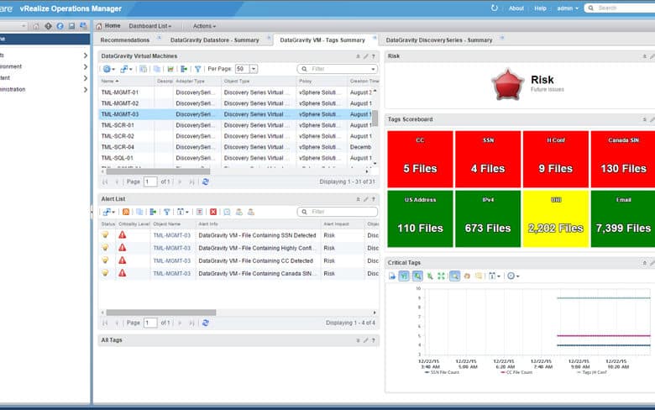Switch to the Recommendations tab
The width and height of the screenshot is (655, 410).
pyautogui.click(x=124, y=40)
